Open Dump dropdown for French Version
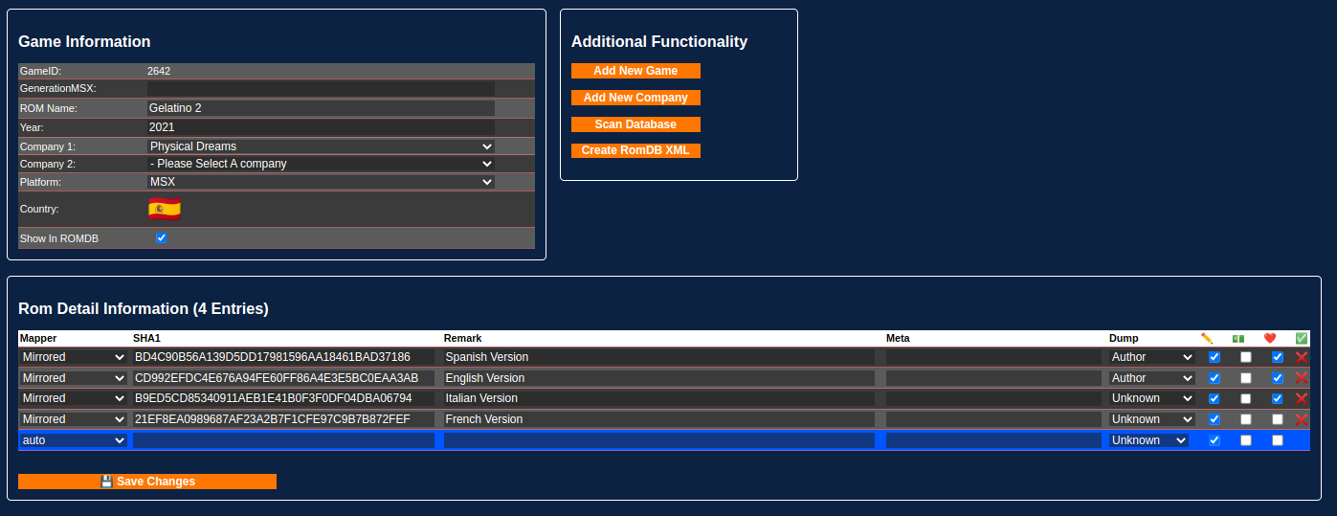Image resolution: width=1337 pixels, height=516 pixels. (1152, 419)
